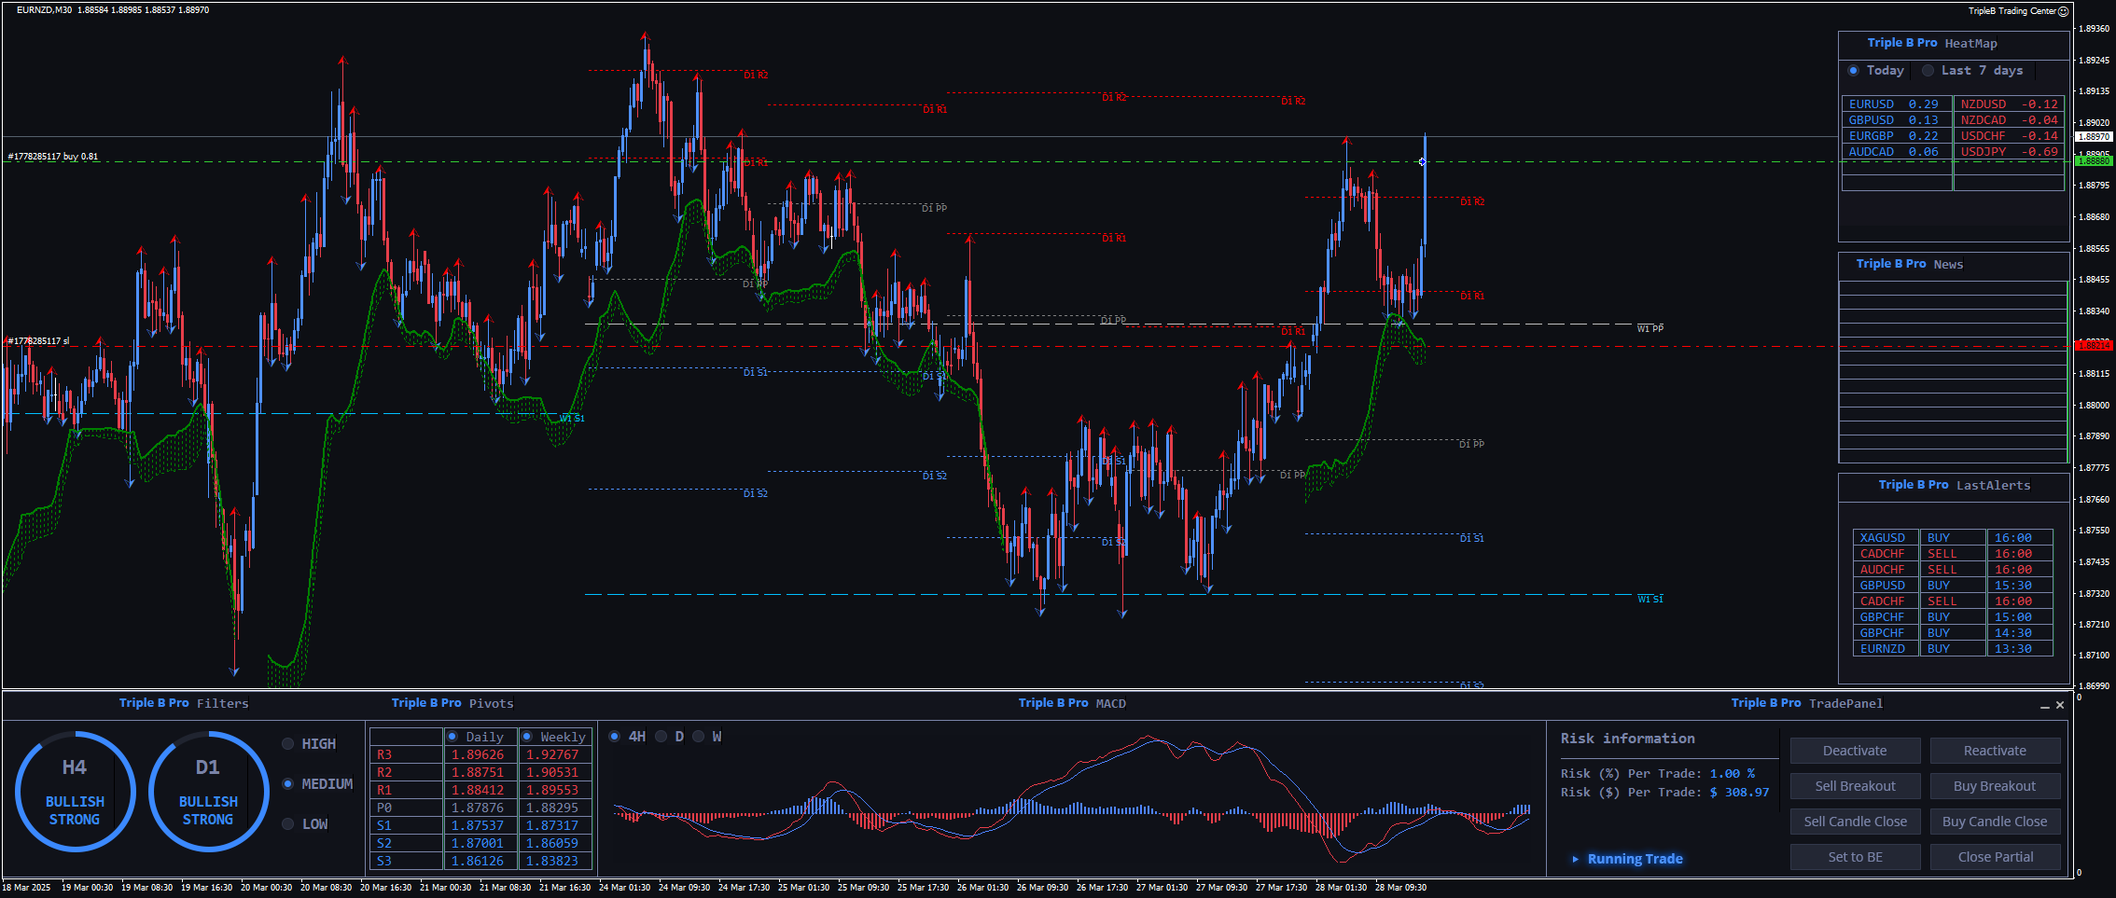The height and width of the screenshot is (898, 2116).
Task: Toggle the Daily pivots option
Action: (x=452, y=737)
